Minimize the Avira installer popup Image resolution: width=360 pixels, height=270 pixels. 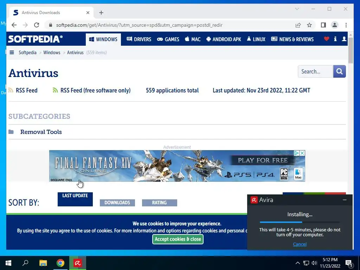[x=345, y=200]
